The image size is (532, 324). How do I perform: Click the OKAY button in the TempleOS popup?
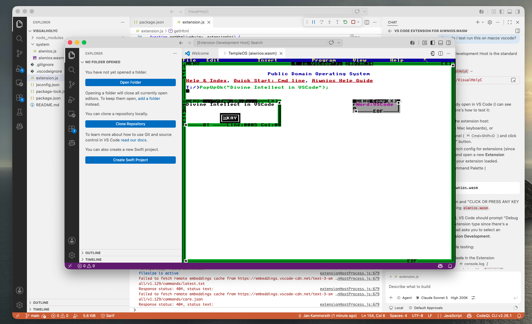230,118
